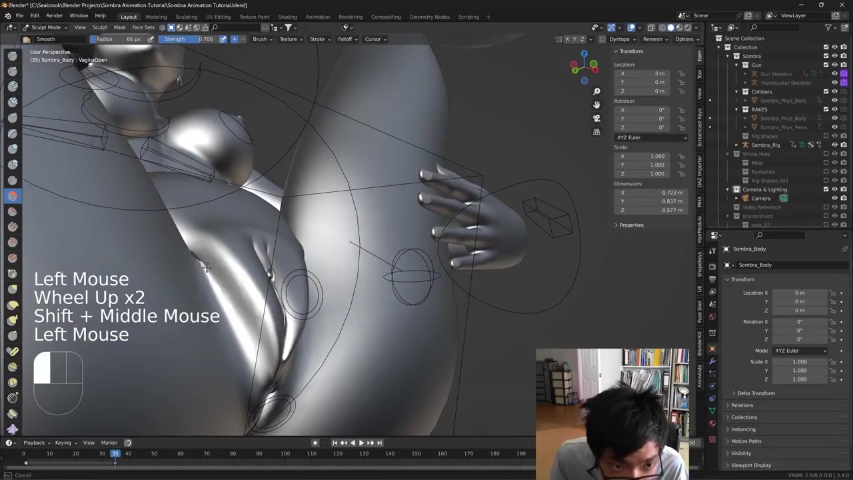
Task: Click the Remesh button
Action: (654, 39)
